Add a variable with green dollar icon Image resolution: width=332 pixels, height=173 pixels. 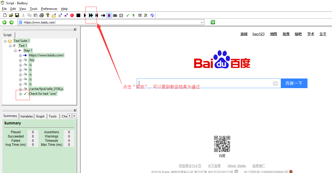click(133, 15)
